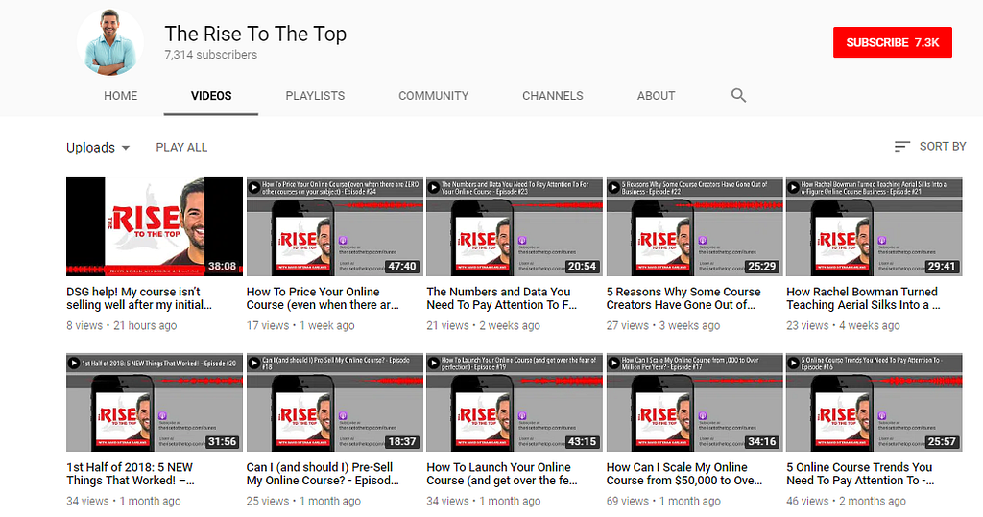Subscribe to the channel with red button
Screen dimensions: 983x517
click(893, 42)
